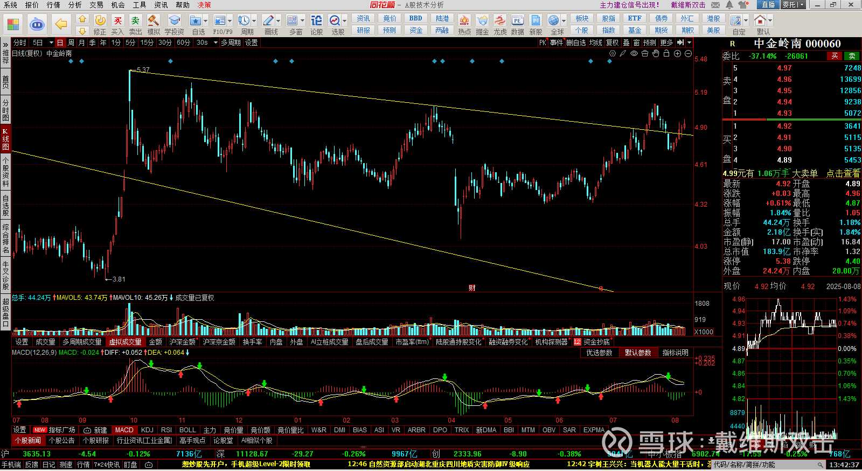Toggle PK comparison mode

pos(543,43)
